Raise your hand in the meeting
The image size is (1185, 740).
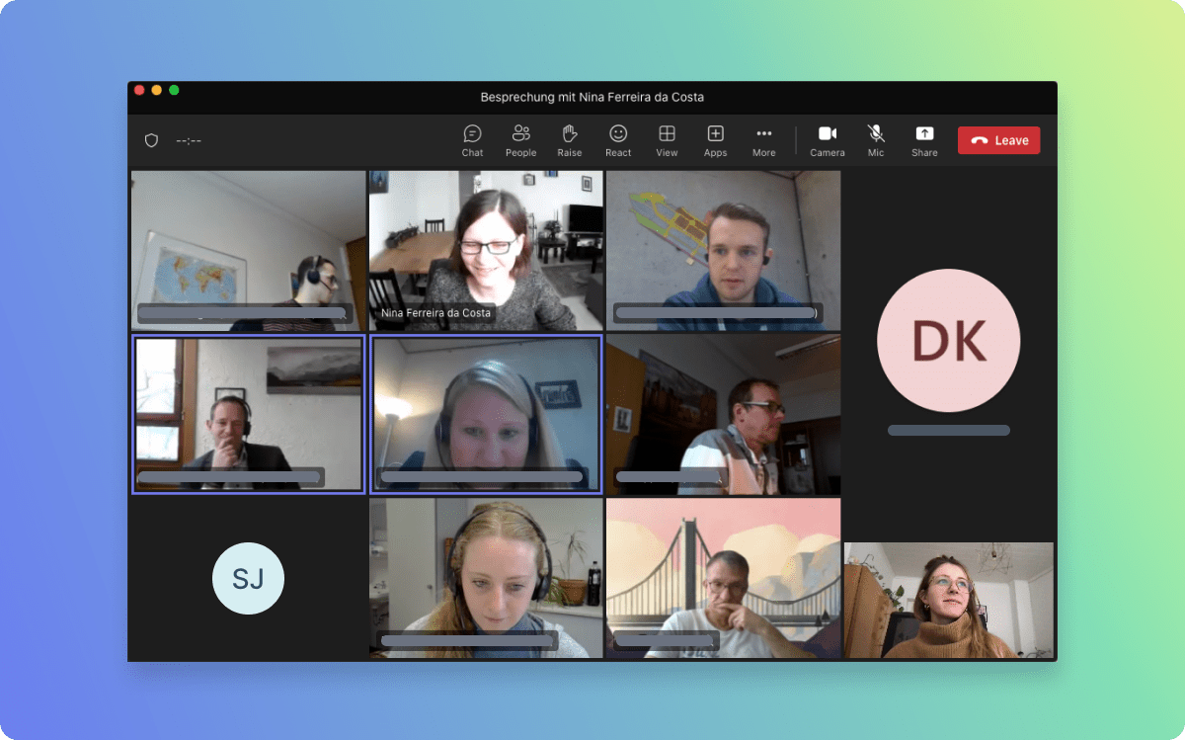click(x=570, y=140)
